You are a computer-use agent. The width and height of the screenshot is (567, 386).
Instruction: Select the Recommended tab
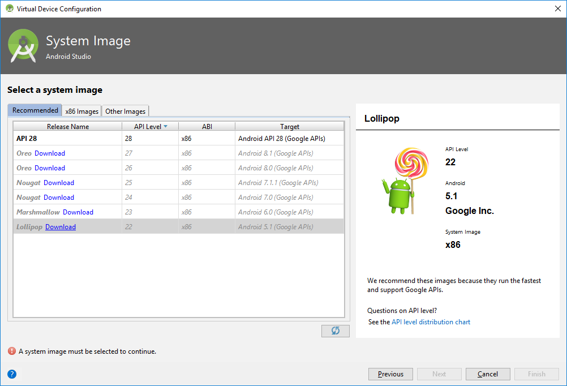point(35,110)
